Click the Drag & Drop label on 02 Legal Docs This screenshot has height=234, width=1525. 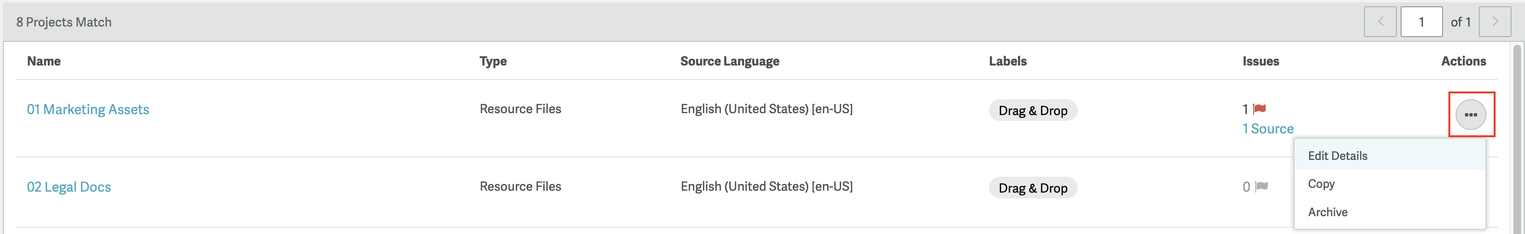(x=1032, y=188)
